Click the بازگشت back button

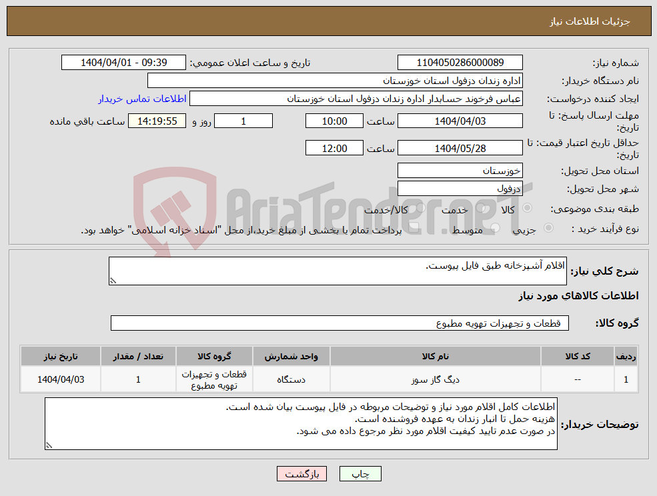(x=301, y=474)
